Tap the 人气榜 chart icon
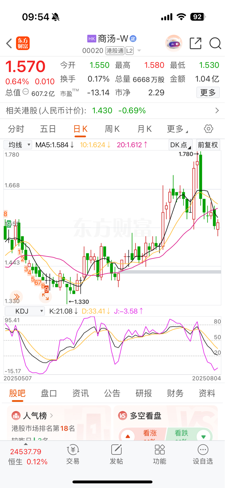Image resolution: width=225 pixels, height=488 pixels. pyautogui.click(x=16, y=415)
